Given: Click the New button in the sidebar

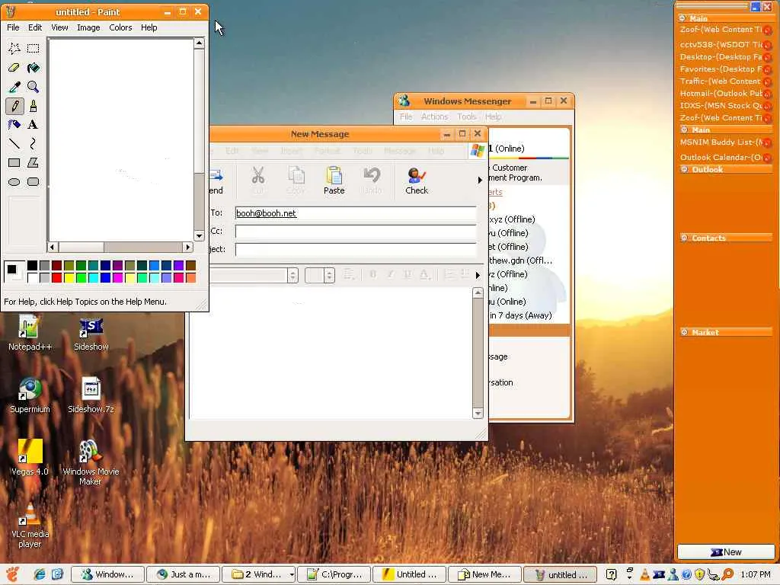Looking at the screenshot, I should tap(726, 551).
